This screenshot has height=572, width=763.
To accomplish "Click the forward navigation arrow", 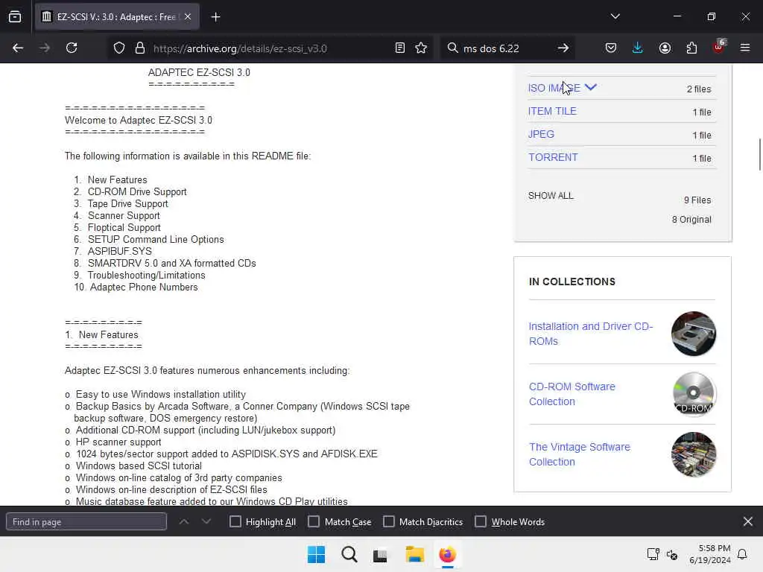I will click(x=45, y=48).
